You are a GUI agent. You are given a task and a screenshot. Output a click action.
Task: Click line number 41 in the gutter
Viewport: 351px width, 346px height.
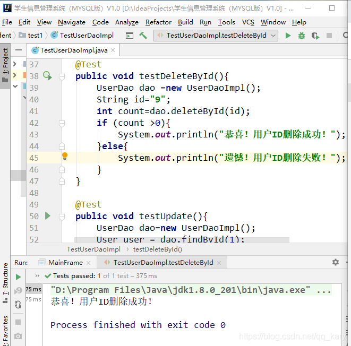[34, 111]
